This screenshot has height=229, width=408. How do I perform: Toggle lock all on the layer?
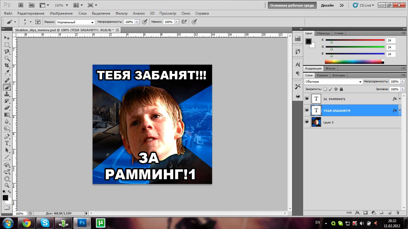pos(341,89)
